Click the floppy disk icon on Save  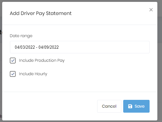pyautogui.click(x=130, y=106)
